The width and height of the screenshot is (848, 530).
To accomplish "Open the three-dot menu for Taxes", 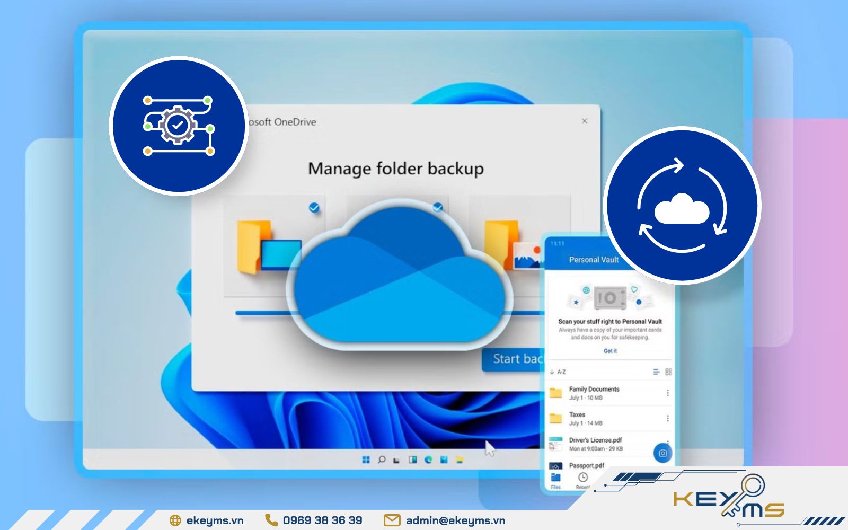I will click(668, 418).
